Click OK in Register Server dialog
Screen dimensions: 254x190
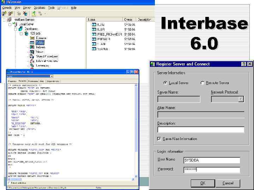point(203,183)
